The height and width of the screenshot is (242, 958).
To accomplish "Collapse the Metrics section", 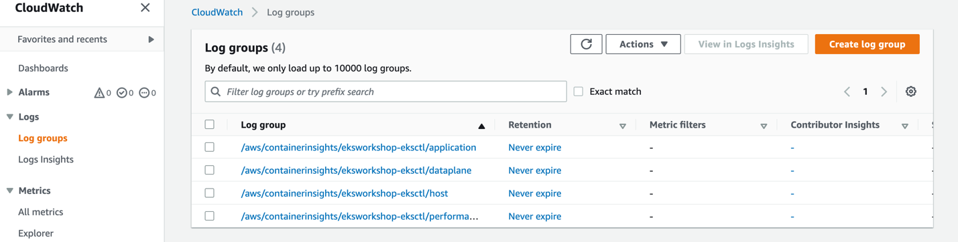I will 9,191.
